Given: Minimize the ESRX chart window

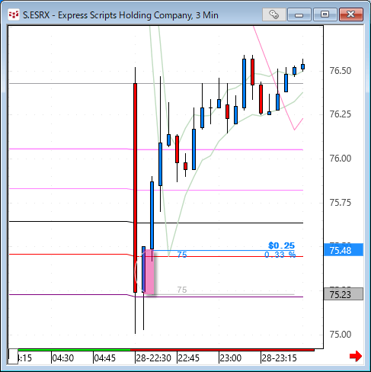Looking at the screenshot, I should click(x=299, y=14).
